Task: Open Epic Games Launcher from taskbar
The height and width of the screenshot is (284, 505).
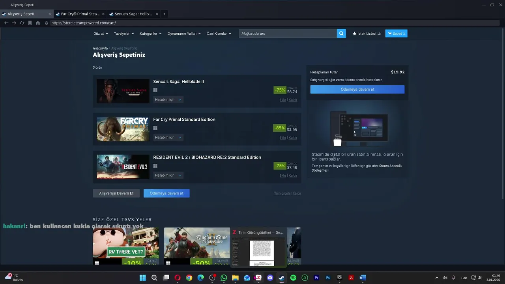Action: 339,278
